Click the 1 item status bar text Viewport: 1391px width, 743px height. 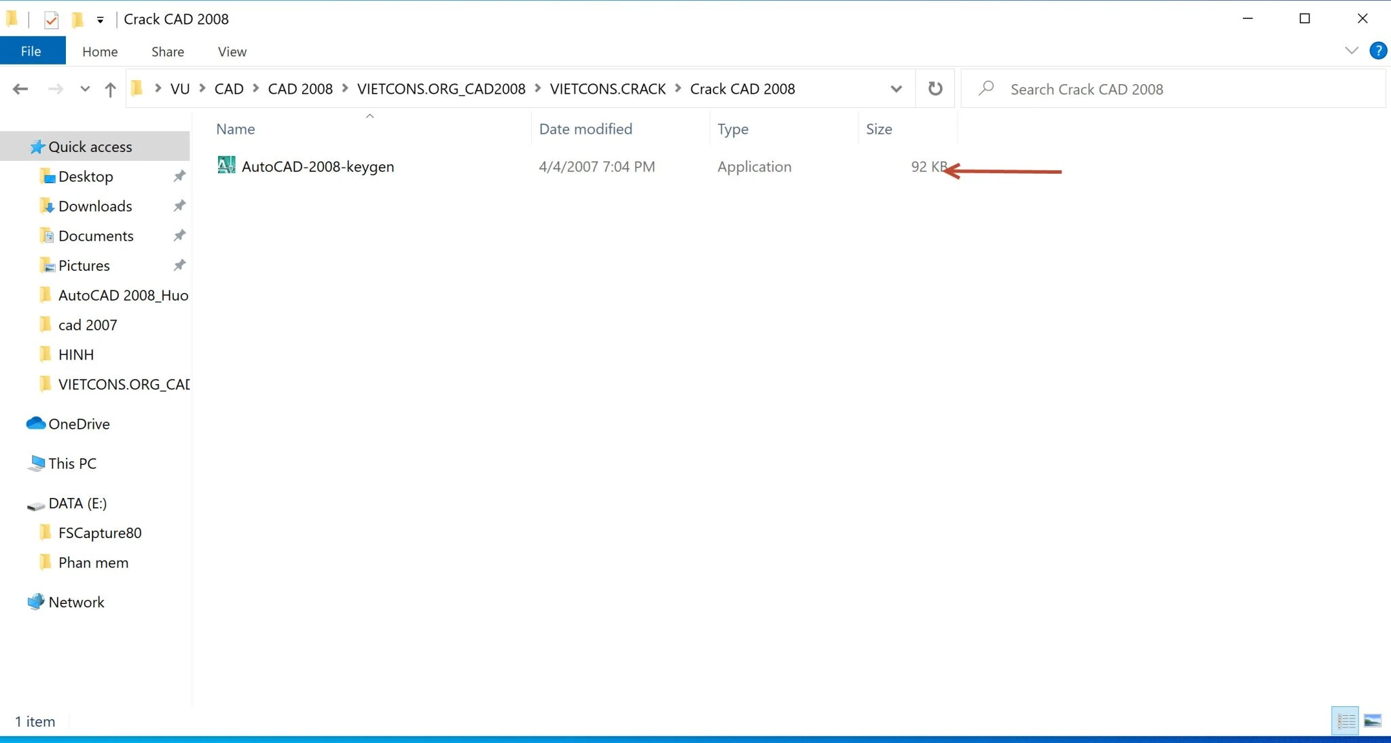(x=35, y=721)
